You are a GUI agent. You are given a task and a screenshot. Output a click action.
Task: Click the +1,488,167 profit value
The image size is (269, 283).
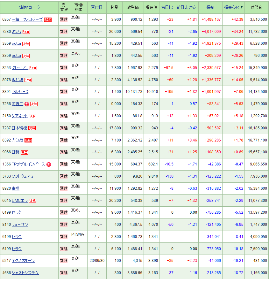pos(211,19)
